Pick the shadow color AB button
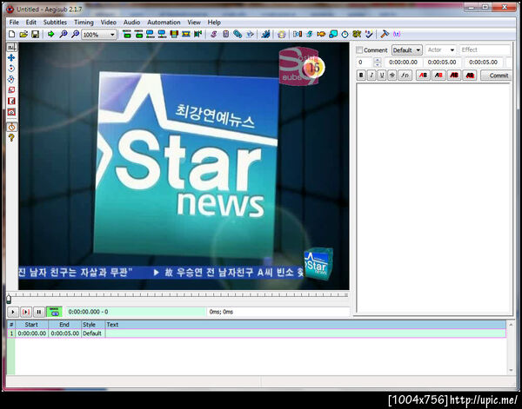This screenshot has width=522, height=409. [x=470, y=76]
